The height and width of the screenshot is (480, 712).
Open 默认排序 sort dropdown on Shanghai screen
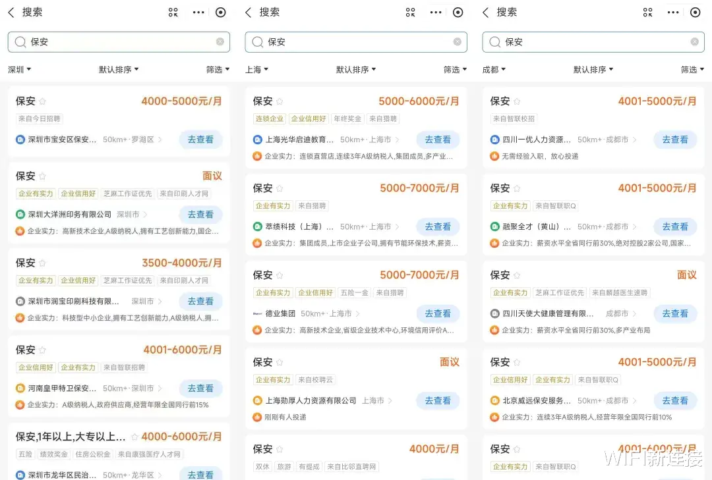click(356, 69)
